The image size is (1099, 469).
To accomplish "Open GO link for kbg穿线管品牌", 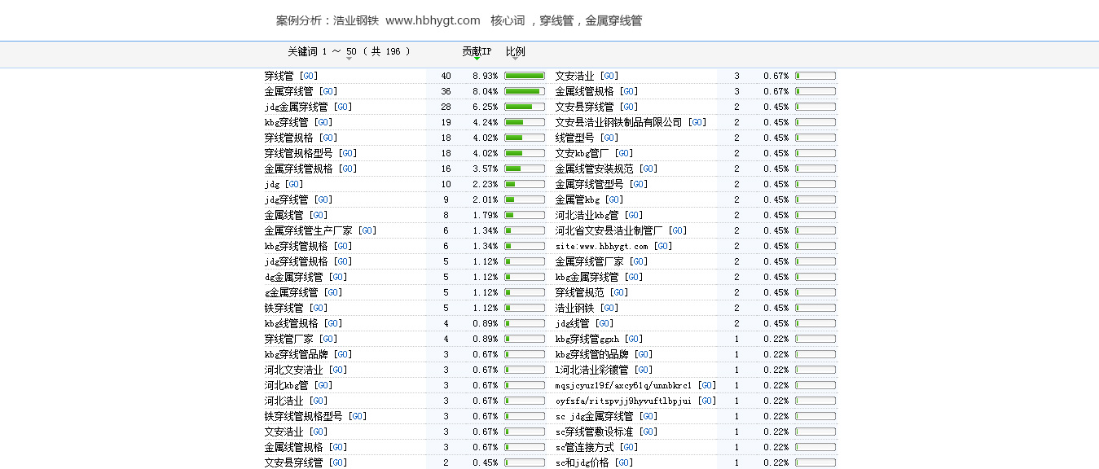I will click(342, 354).
